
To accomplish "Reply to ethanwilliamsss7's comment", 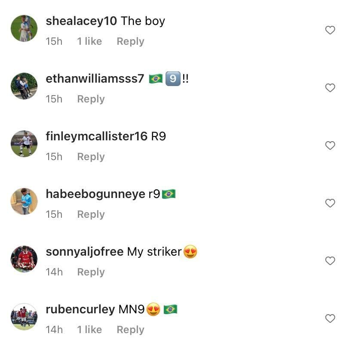I will (91, 99).
